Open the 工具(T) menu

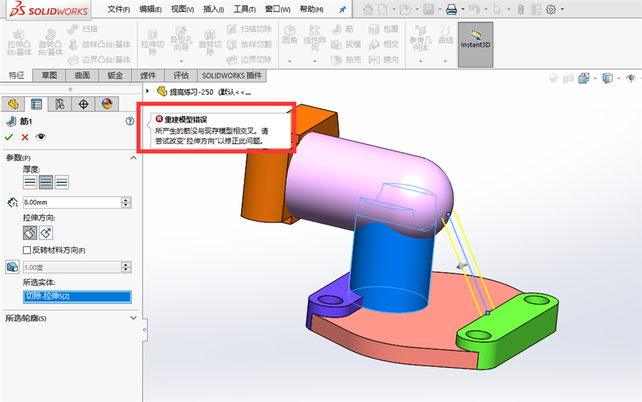245,9
